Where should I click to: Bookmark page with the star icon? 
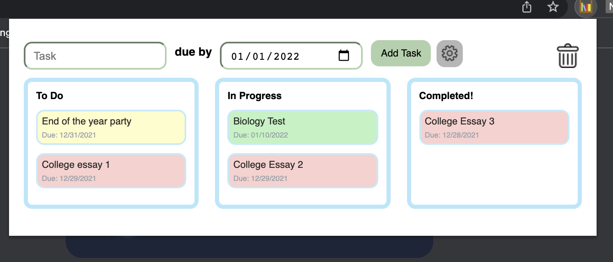coord(553,7)
